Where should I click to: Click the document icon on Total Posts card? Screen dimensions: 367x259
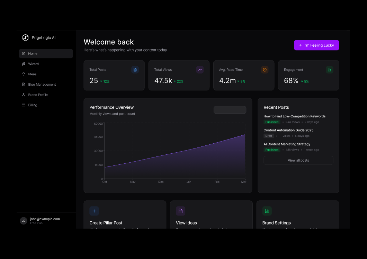tap(135, 70)
